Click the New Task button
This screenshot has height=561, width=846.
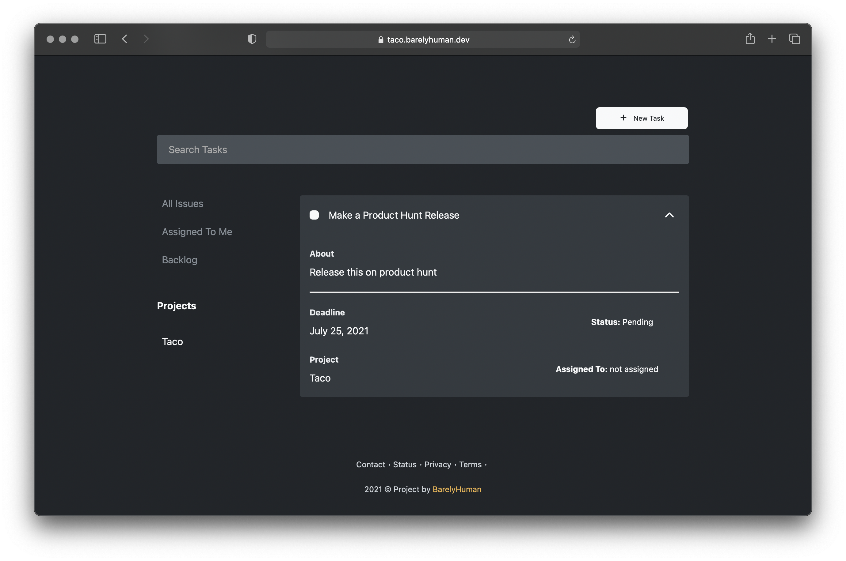point(641,118)
